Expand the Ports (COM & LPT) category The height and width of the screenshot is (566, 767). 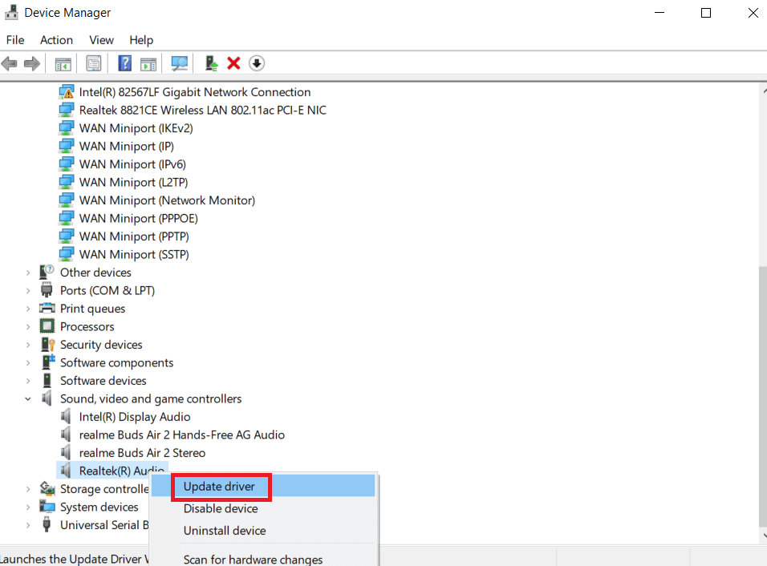(29, 290)
